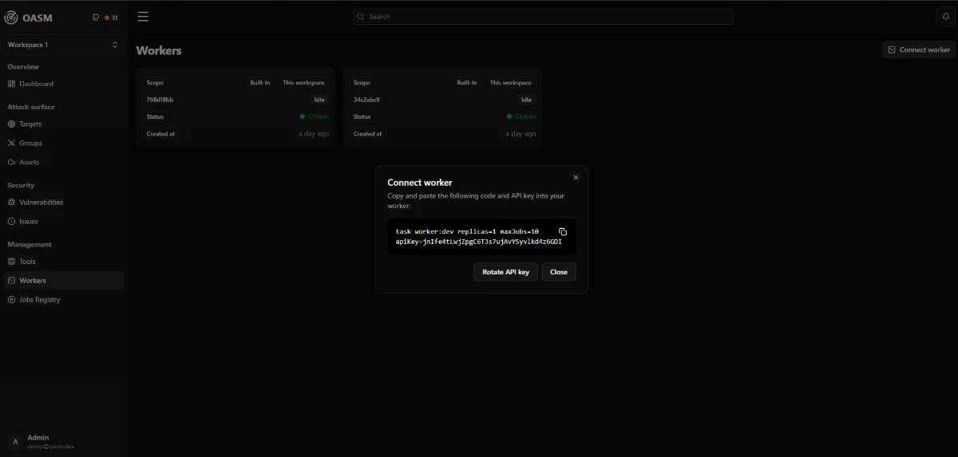This screenshot has height=457, width=958.
Task: Click the Connect worker dialog title
Action: point(420,183)
